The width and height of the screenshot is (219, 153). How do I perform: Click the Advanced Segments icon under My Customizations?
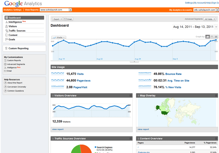tap(5, 64)
